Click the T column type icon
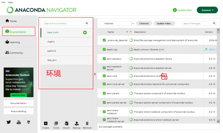The image size is (223, 133). 131,32
